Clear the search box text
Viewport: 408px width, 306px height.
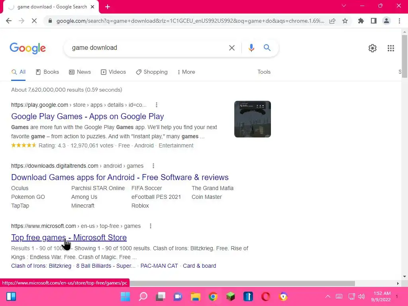231,48
